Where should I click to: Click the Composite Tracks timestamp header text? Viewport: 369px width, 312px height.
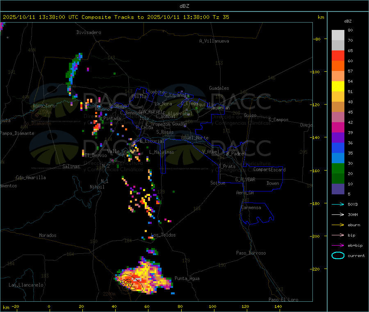pyautogui.click(x=116, y=17)
